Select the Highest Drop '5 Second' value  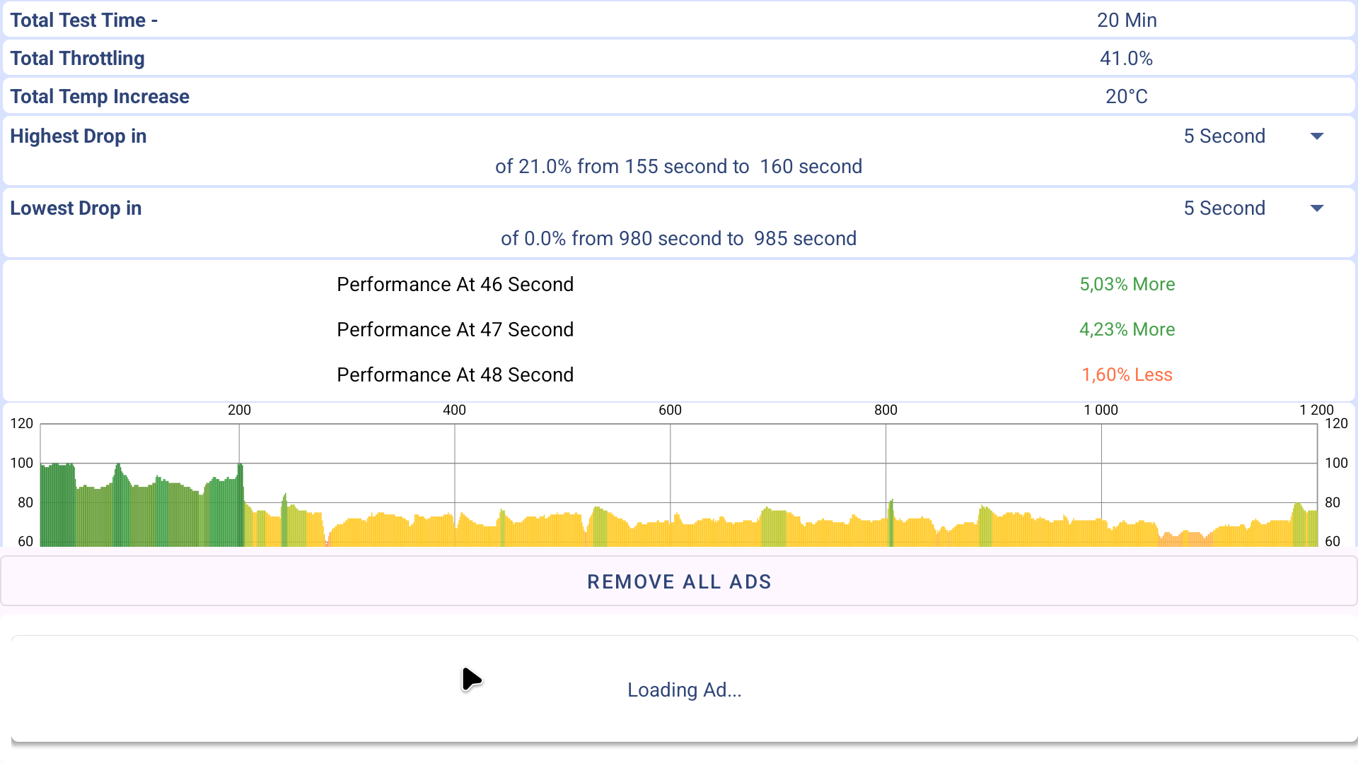1224,136
